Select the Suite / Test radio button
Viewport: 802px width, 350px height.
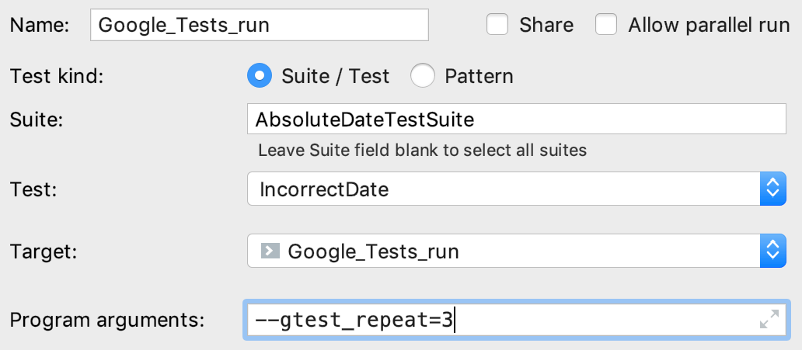[260, 76]
